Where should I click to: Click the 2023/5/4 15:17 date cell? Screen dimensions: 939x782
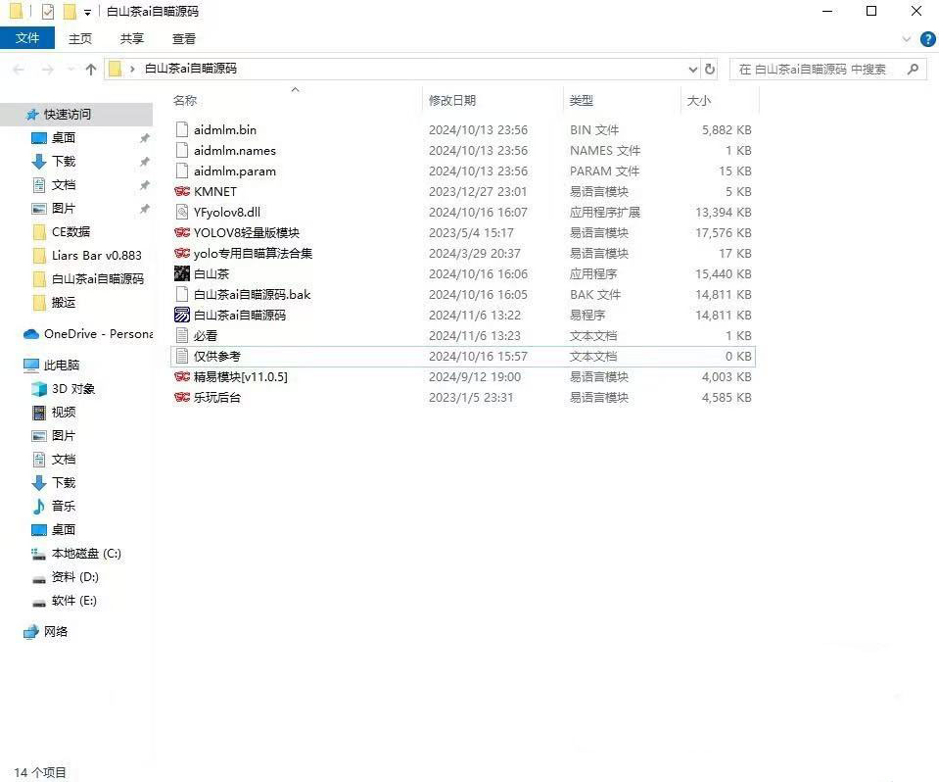(x=471, y=232)
